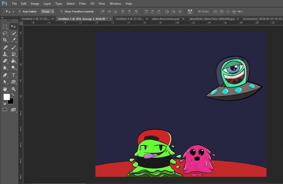Open the Move tool preset picker arrow
This screenshot has width=283, height=184.
13,12
